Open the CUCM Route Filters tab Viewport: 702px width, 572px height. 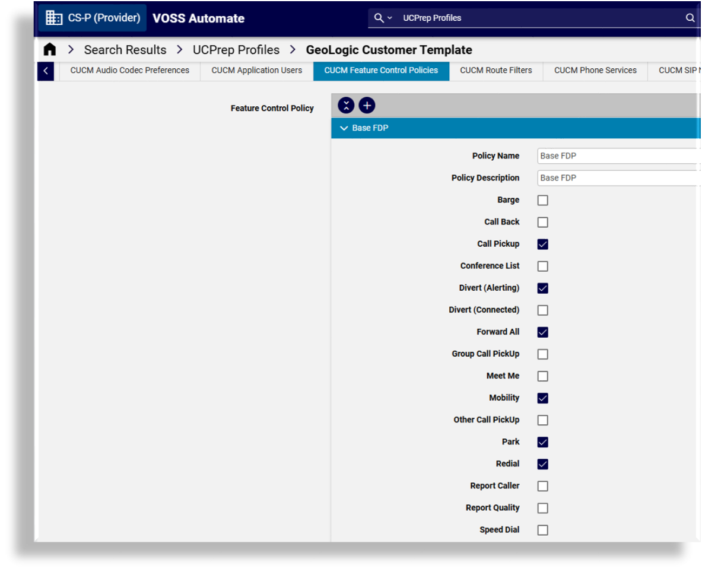click(495, 71)
